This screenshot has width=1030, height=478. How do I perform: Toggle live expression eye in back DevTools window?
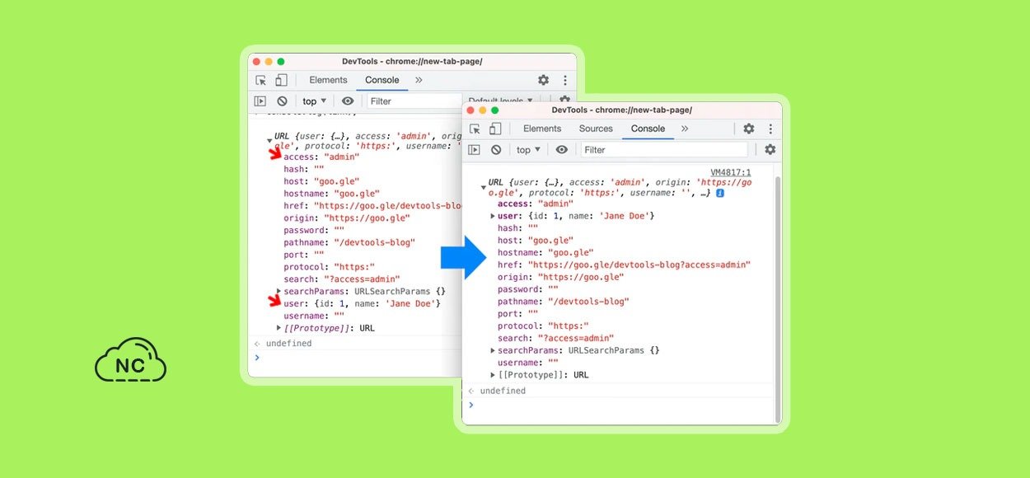(x=348, y=101)
